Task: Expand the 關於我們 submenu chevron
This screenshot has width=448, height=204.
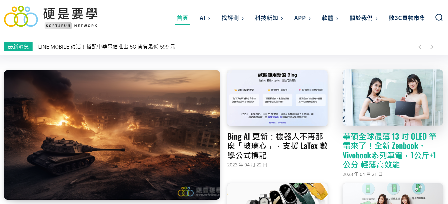Action: tap(377, 19)
